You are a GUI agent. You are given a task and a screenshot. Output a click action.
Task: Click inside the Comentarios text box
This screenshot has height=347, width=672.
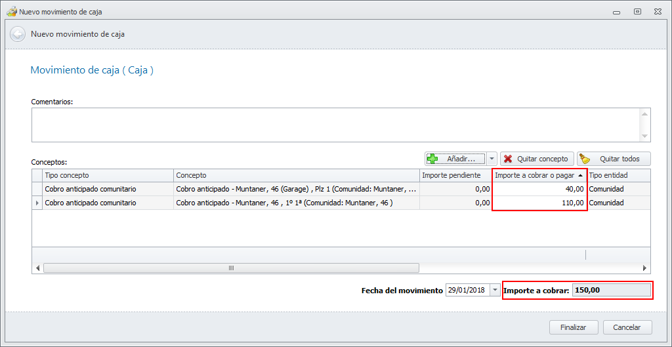(x=335, y=125)
